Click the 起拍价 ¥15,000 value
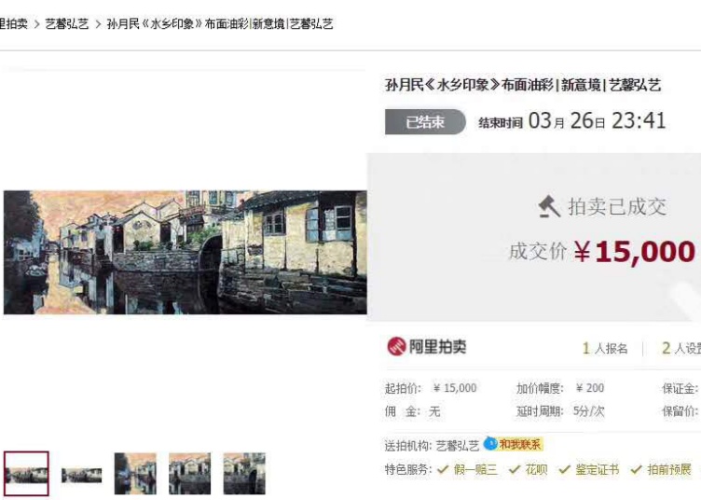Viewport: 701px width, 500px height. [455, 388]
